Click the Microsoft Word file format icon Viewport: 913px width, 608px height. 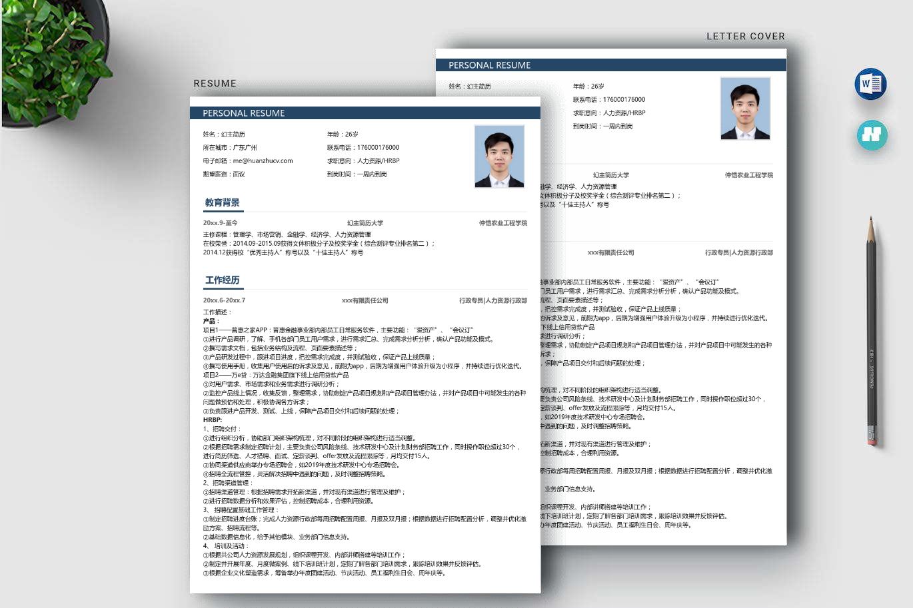870,83
